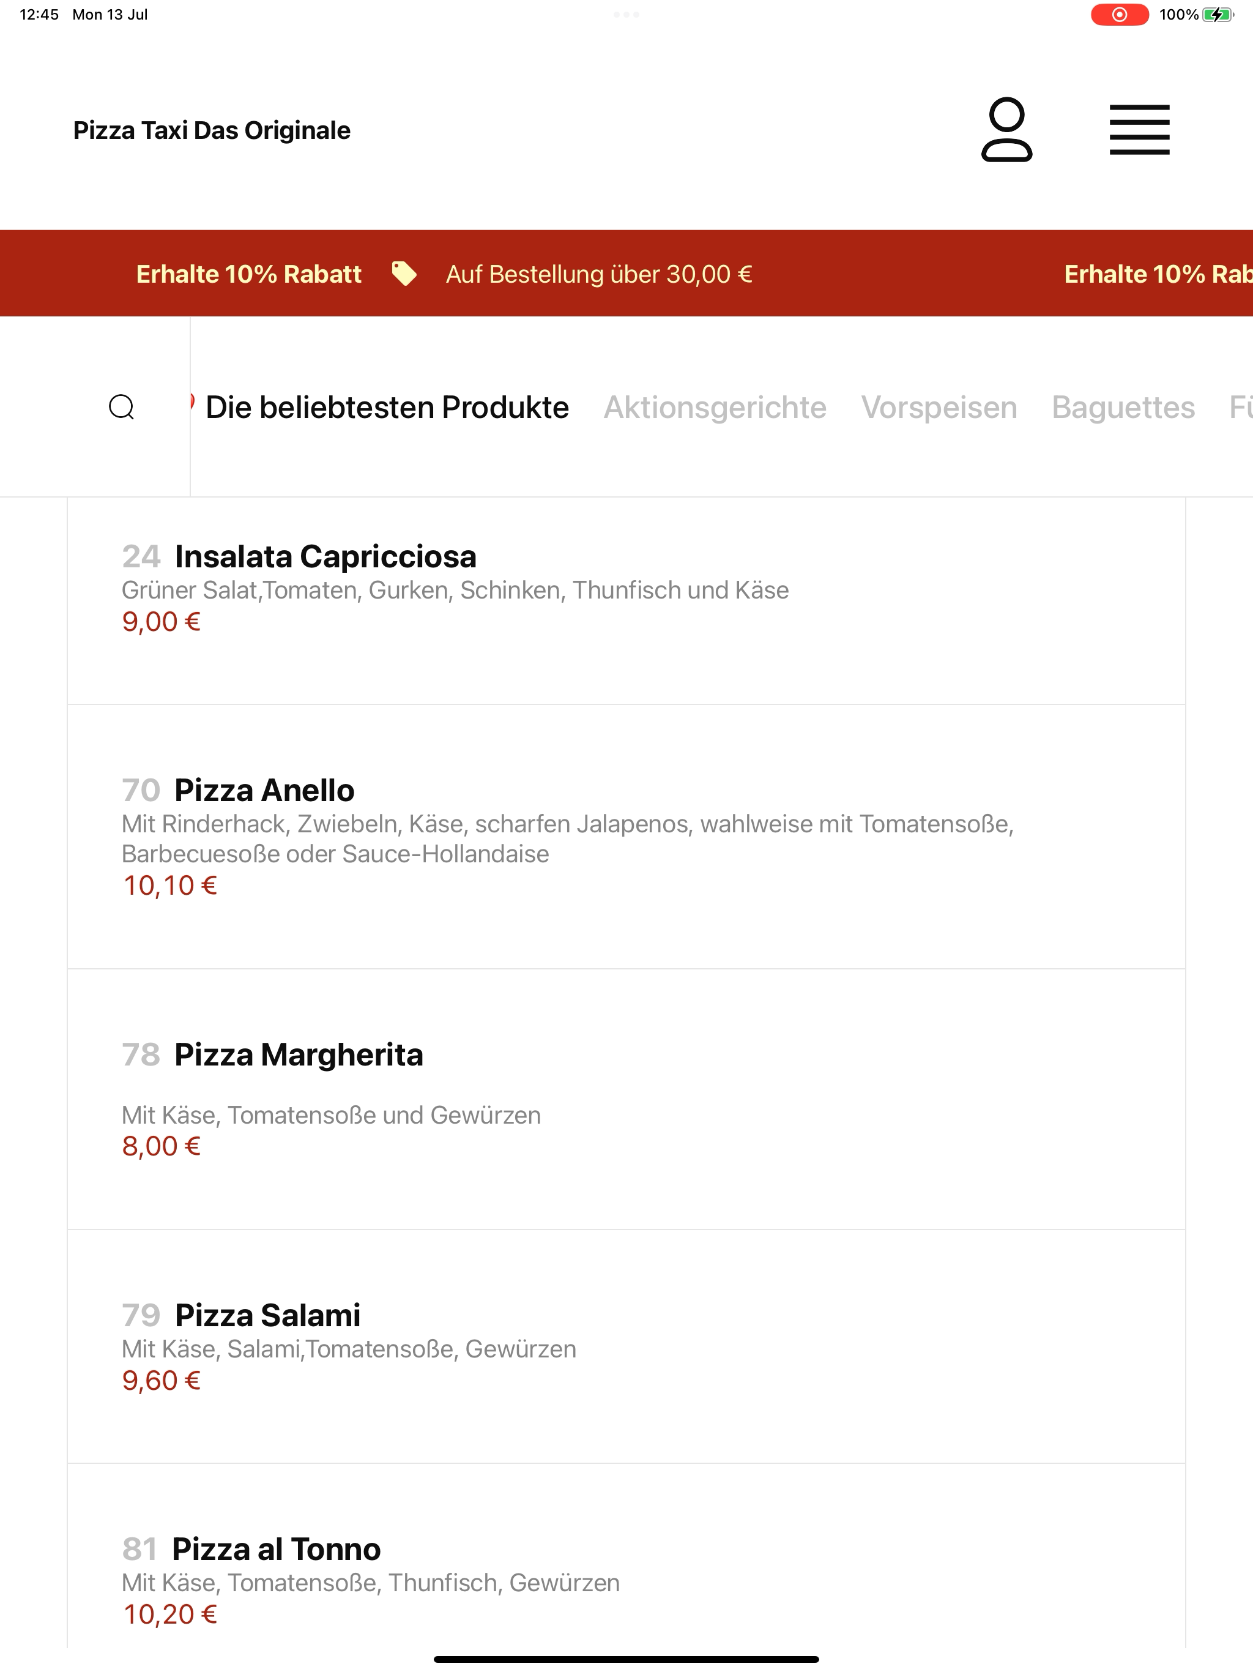
Task: Tap item number 79 label
Action: point(141,1316)
